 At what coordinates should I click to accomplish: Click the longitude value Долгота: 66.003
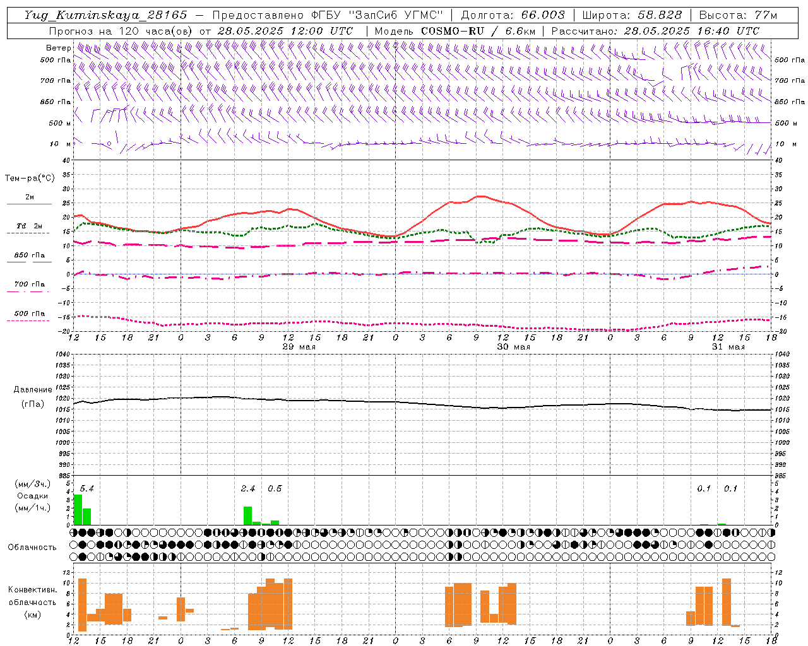[513, 15]
